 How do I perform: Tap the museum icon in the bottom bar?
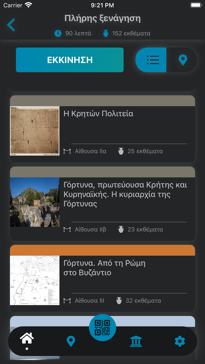click(x=136, y=341)
